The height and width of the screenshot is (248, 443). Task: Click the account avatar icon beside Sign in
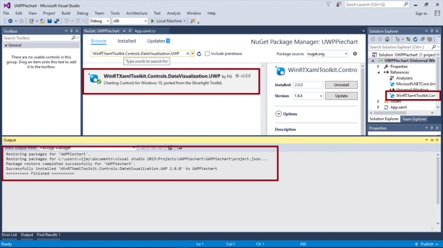point(438,13)
